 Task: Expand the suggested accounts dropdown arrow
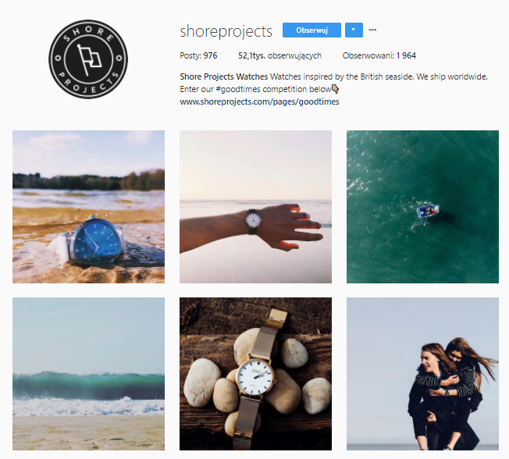(354, 30)
